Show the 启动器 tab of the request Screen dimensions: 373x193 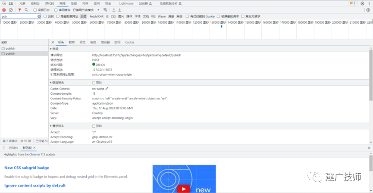coord(105,42)
